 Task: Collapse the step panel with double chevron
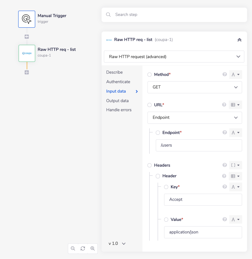click(x=239, y=40)
